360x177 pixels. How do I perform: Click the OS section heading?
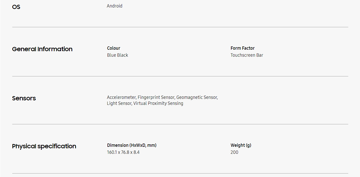(x=16, y=7)
